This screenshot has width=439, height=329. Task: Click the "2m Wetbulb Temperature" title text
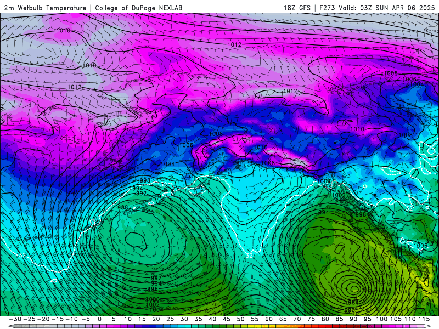coord(45,8)
